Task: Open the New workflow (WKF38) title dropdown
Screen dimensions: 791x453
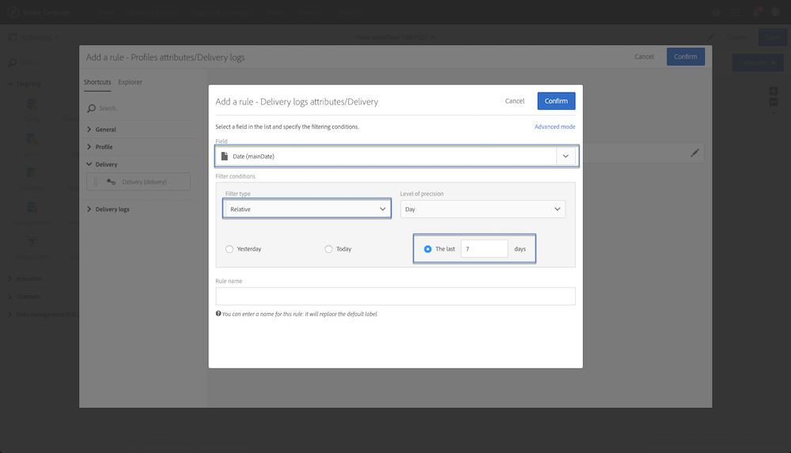Action: pos(395,37)
